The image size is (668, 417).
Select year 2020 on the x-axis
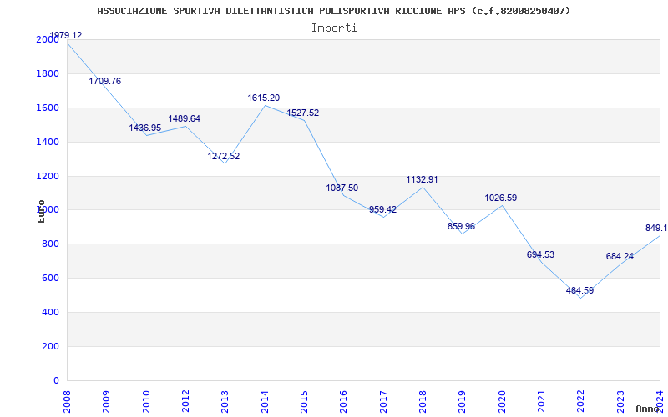click(x=502, y=401)
